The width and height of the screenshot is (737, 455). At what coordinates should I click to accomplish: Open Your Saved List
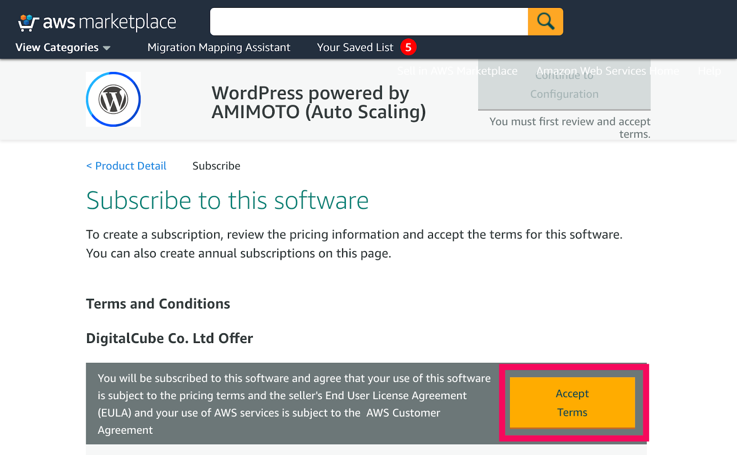(355, 47)
